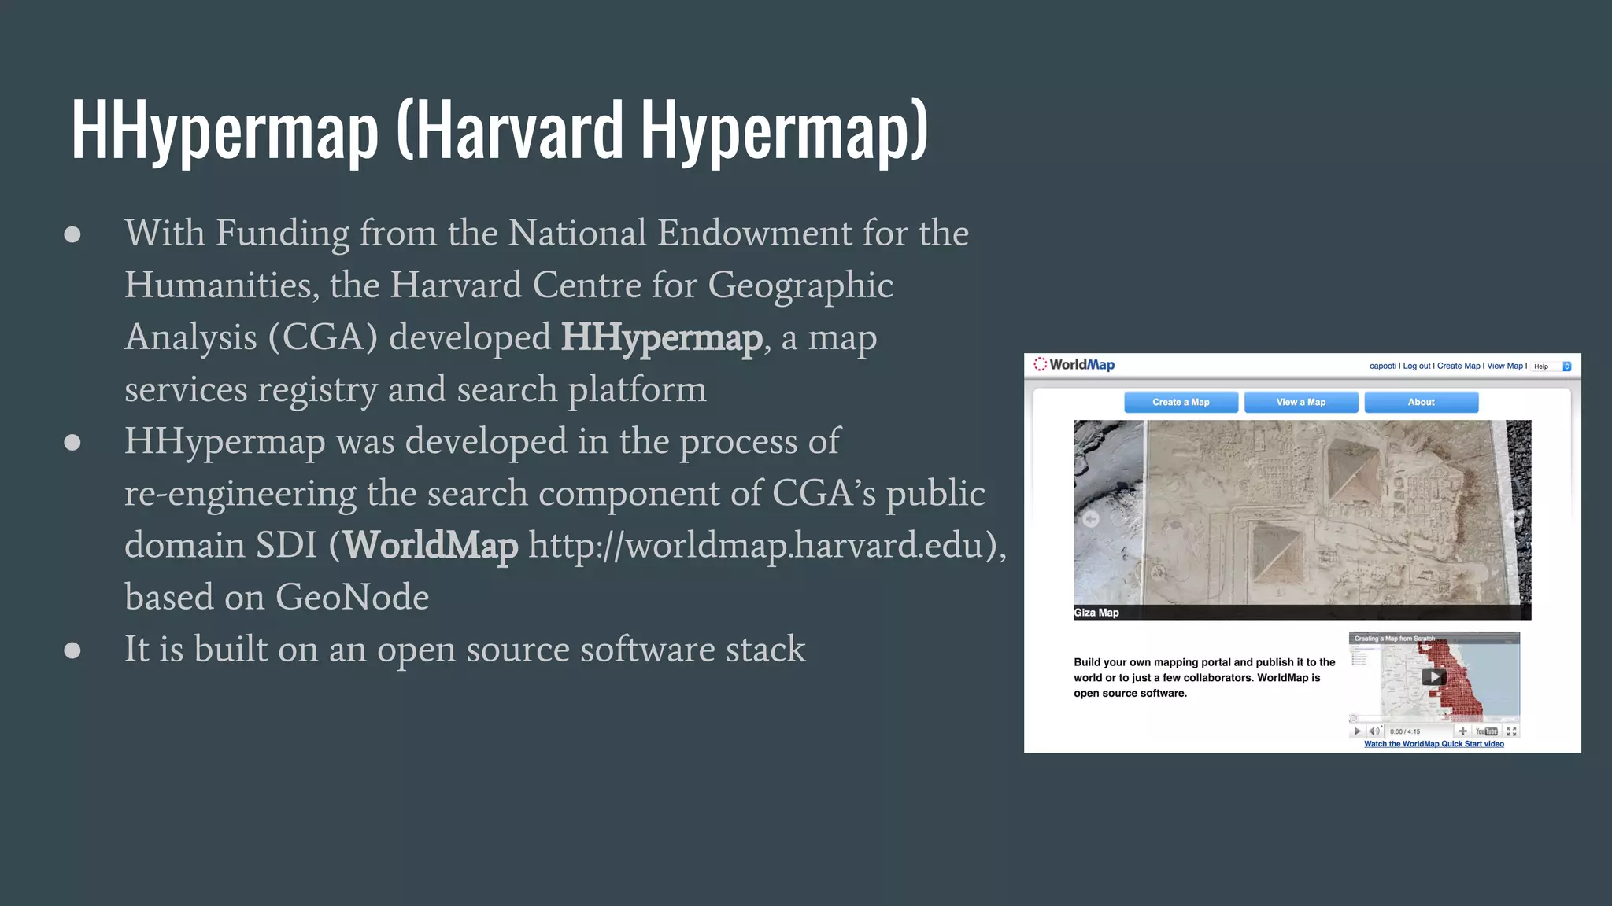Click the Log out link
This screenshot has width=1612, height=906.
click(1416, 366)
